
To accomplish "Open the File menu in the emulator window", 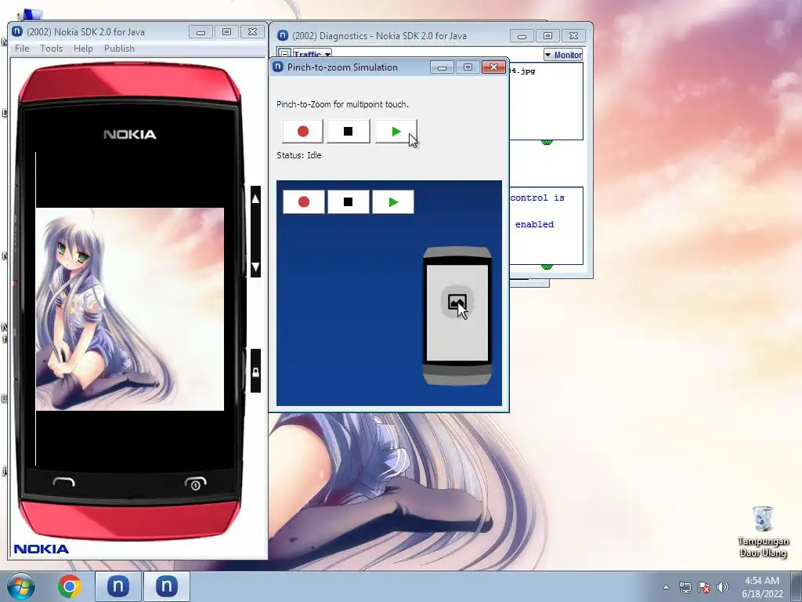I will (22, 48).
